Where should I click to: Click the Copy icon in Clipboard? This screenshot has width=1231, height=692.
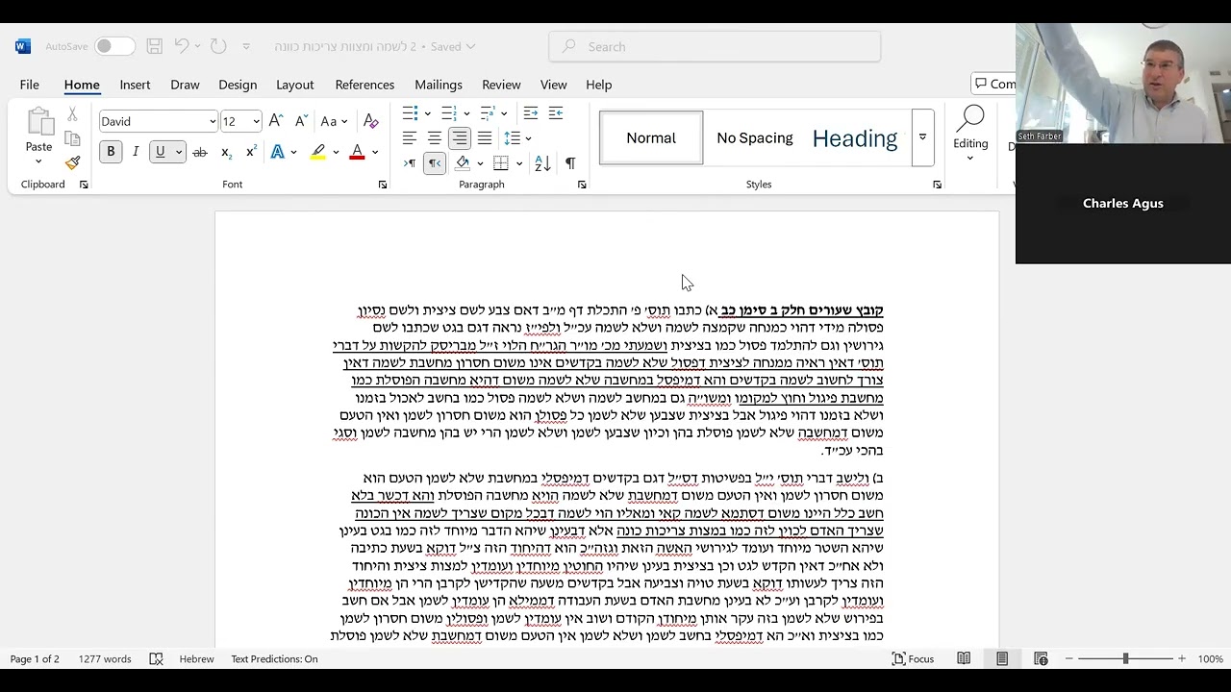click(x=72, y=138)
